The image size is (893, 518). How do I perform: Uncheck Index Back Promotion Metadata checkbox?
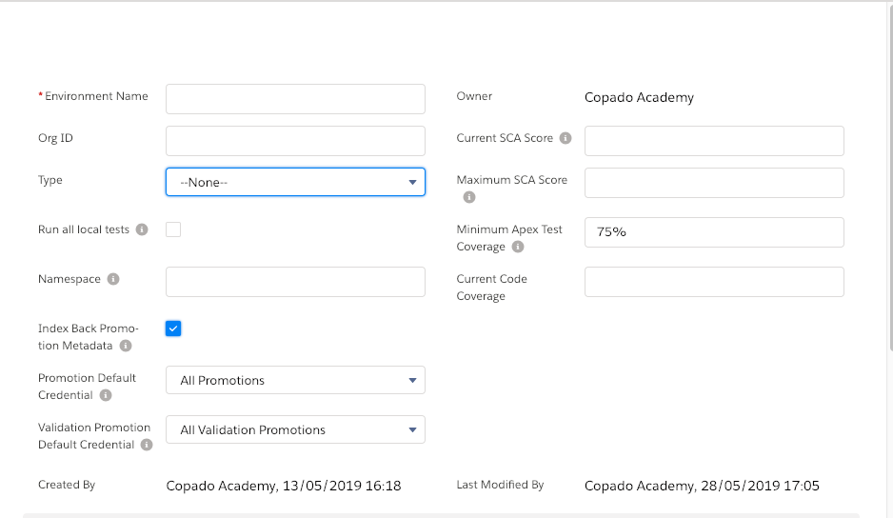point(173,329)
